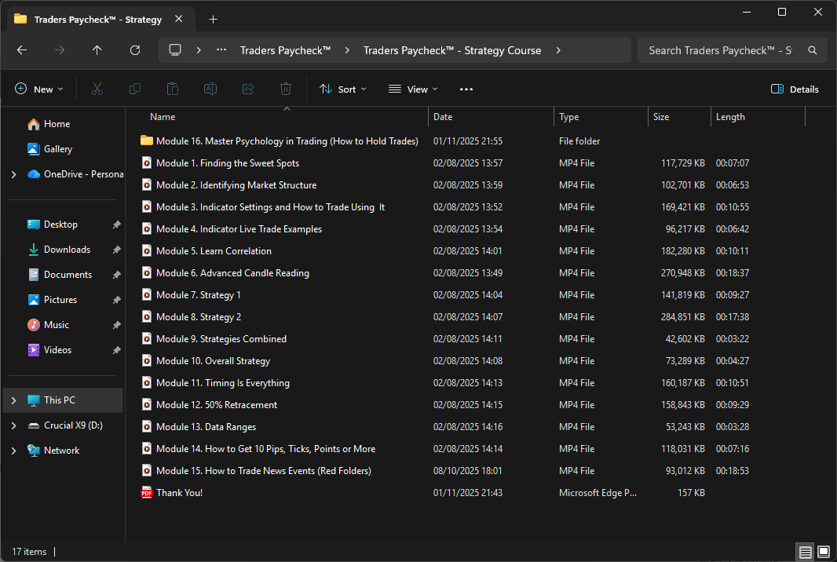Click the Paste clipboard icon
Viewport: 837px width, 562px height.
(173, 89)
